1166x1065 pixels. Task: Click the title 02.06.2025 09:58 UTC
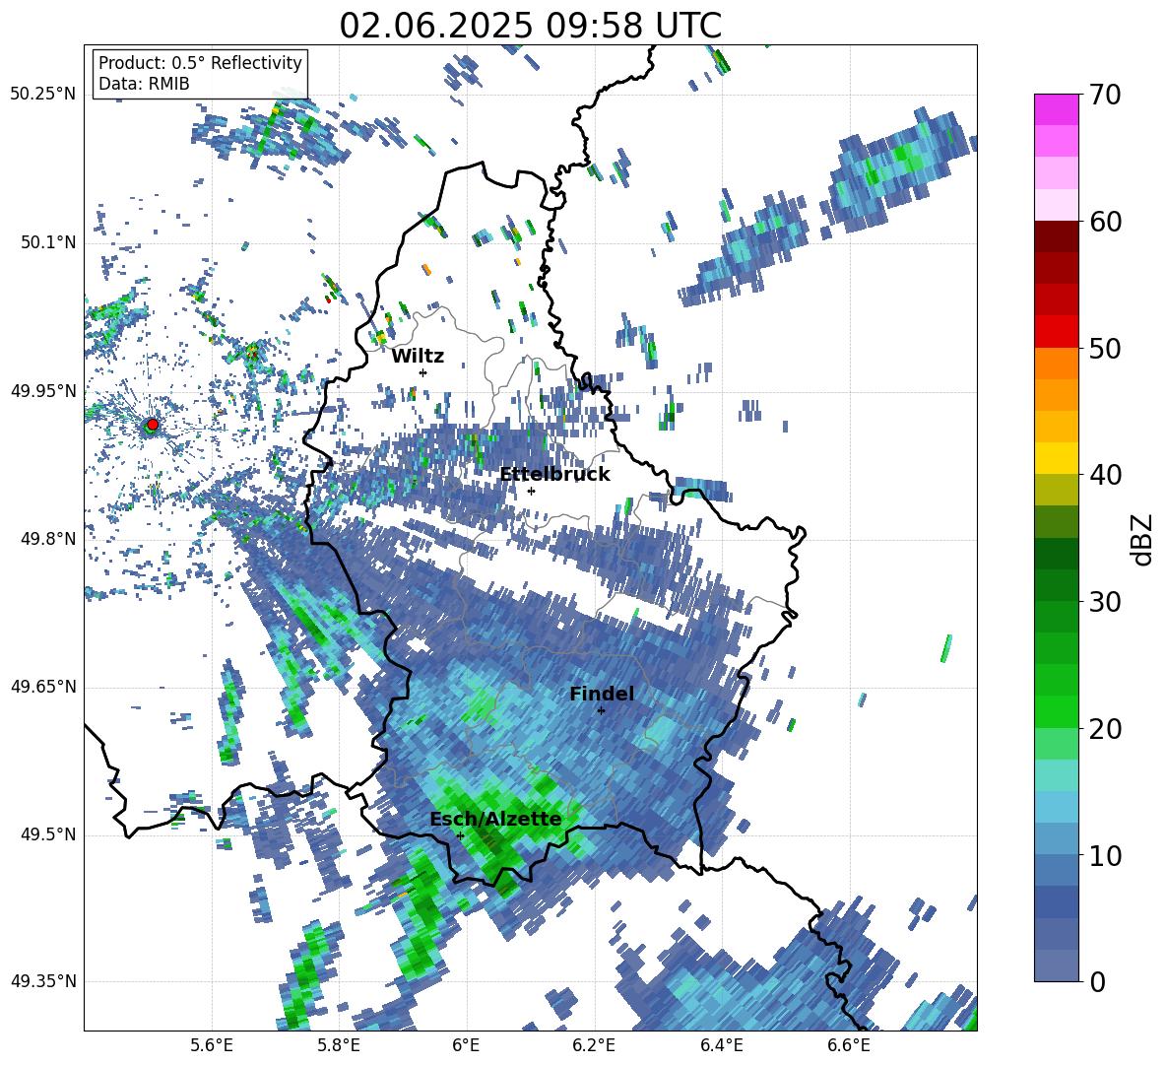click(x=530, y=26)
